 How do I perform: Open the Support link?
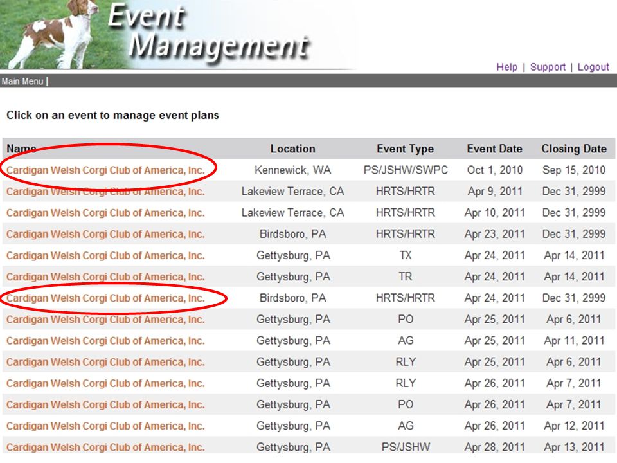548,67
